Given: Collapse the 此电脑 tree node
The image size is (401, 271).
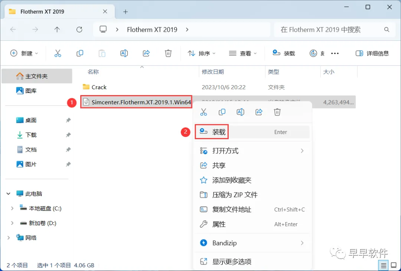Looking at the screenshot, I should pyautogui.click(x=9, y=194).
